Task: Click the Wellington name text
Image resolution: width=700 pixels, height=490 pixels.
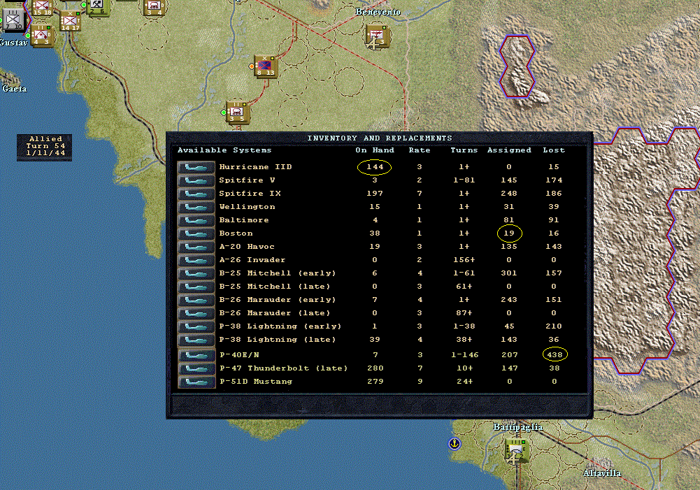Action: (x=247, y=207)
